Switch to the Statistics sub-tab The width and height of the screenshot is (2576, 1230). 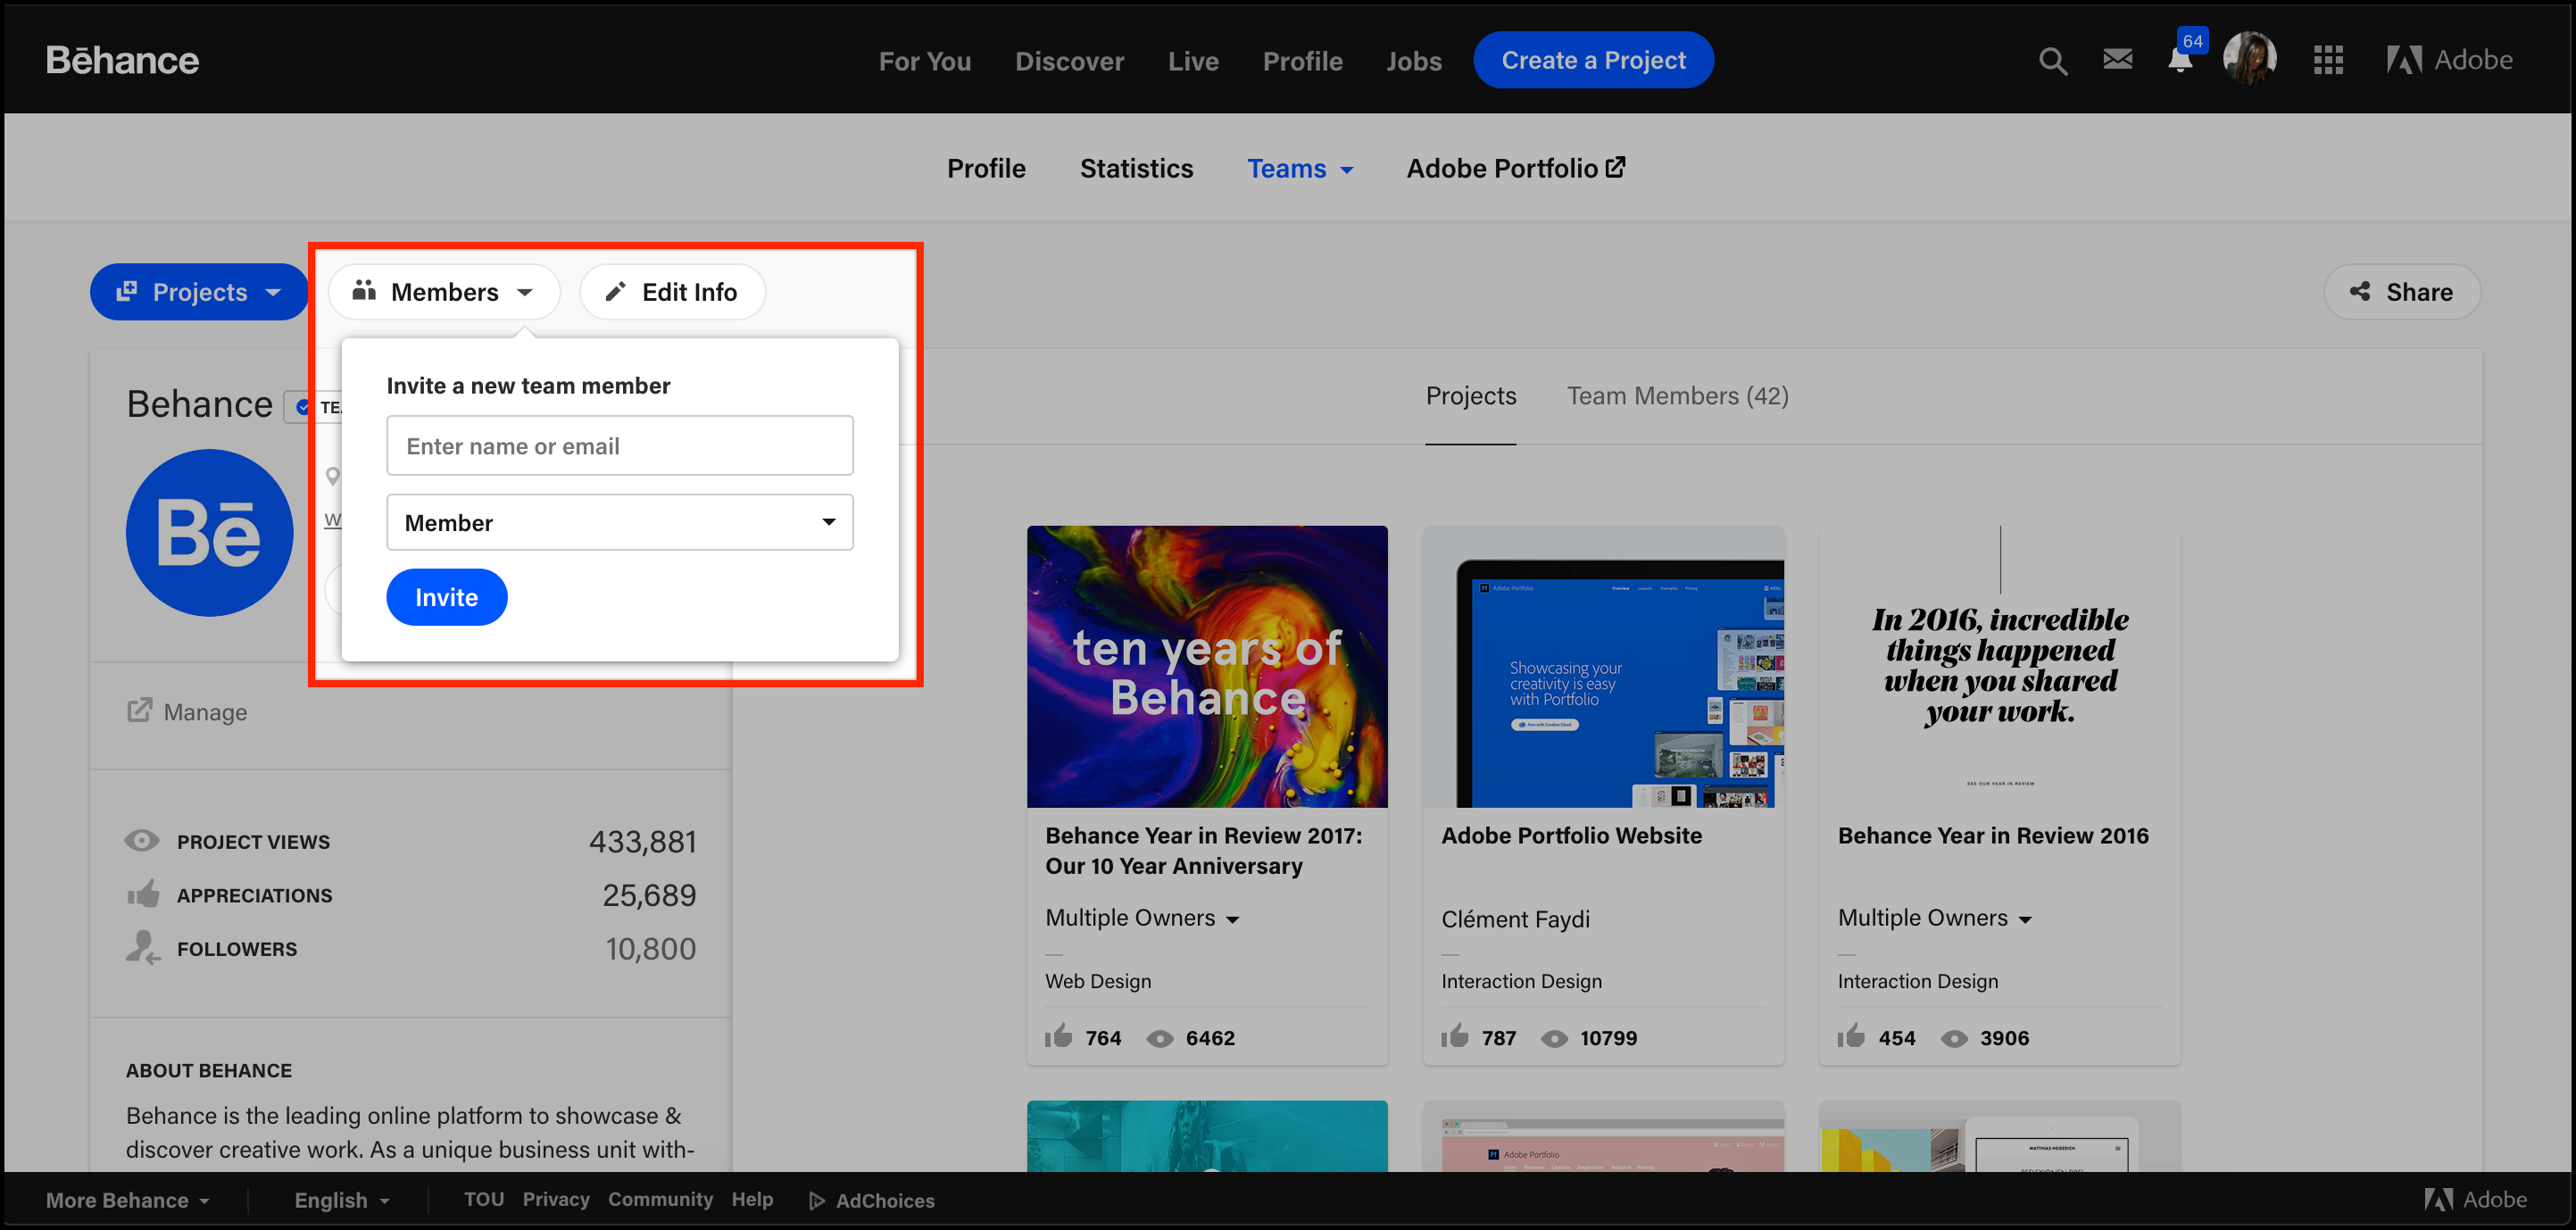click(1136, 168)
